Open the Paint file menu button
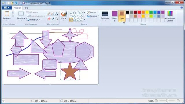Viewport: 185px width, 104px height. (7, 8)
